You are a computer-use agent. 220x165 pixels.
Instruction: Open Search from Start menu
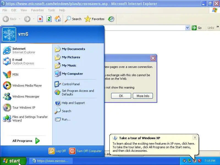[x=79, y=111]
